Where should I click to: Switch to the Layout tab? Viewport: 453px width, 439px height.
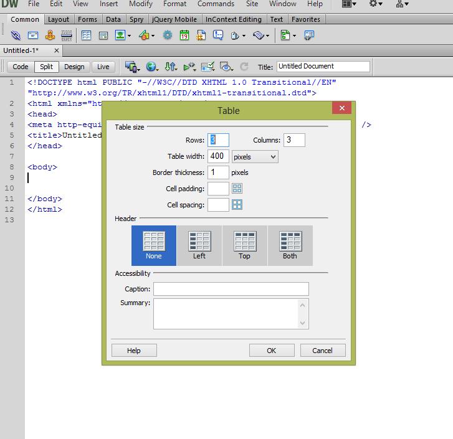pos(59,19)
